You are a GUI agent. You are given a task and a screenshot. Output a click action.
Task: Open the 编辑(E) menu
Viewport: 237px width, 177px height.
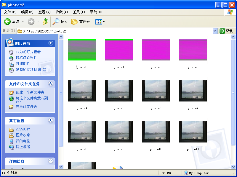click(27, 12)
